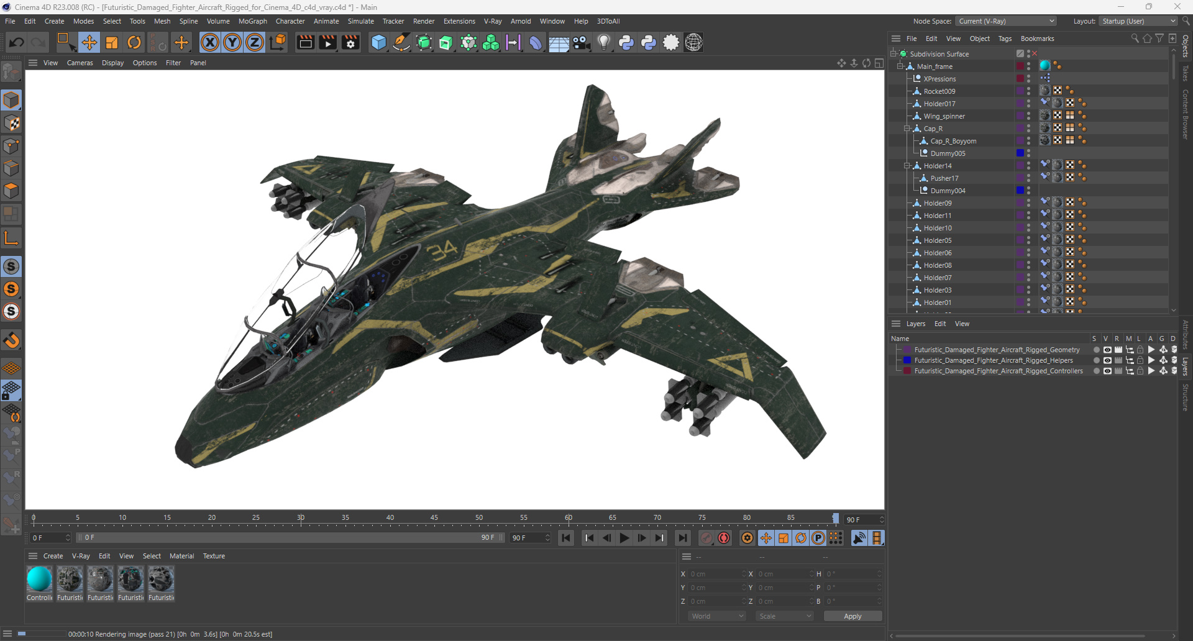Click the Helpers layer blue color swatch
This screenshot has width=1193, height=641.
(907, 360)
